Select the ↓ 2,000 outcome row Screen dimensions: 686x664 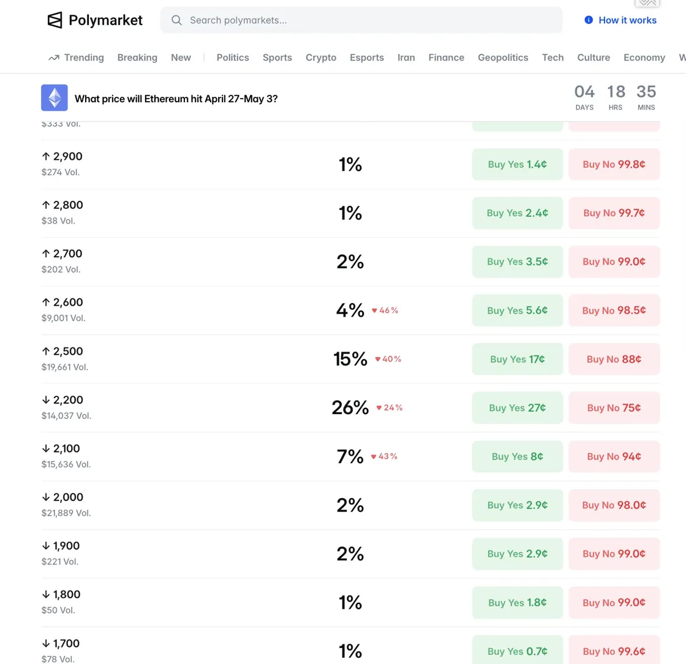[184, 505]
